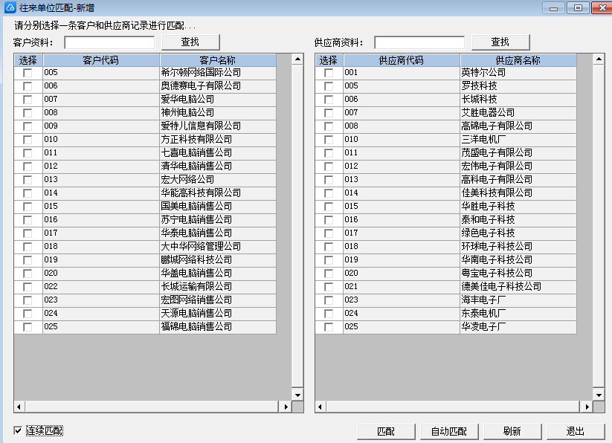612x443 pixels.
Task: Select supplier name 三洋电机厂
Action: tap(483, 139)
